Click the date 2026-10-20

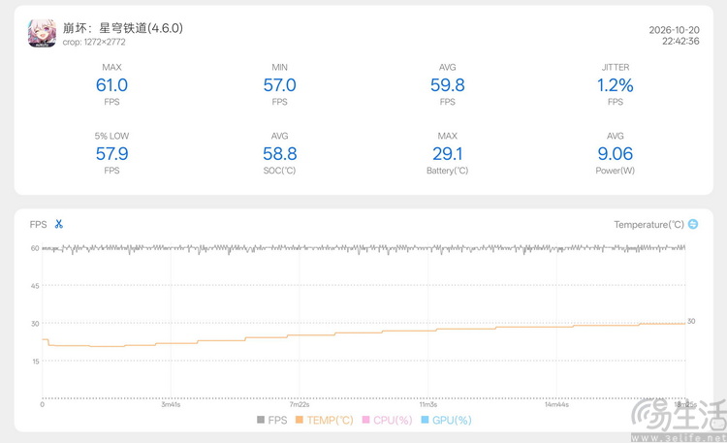[674, 30]
